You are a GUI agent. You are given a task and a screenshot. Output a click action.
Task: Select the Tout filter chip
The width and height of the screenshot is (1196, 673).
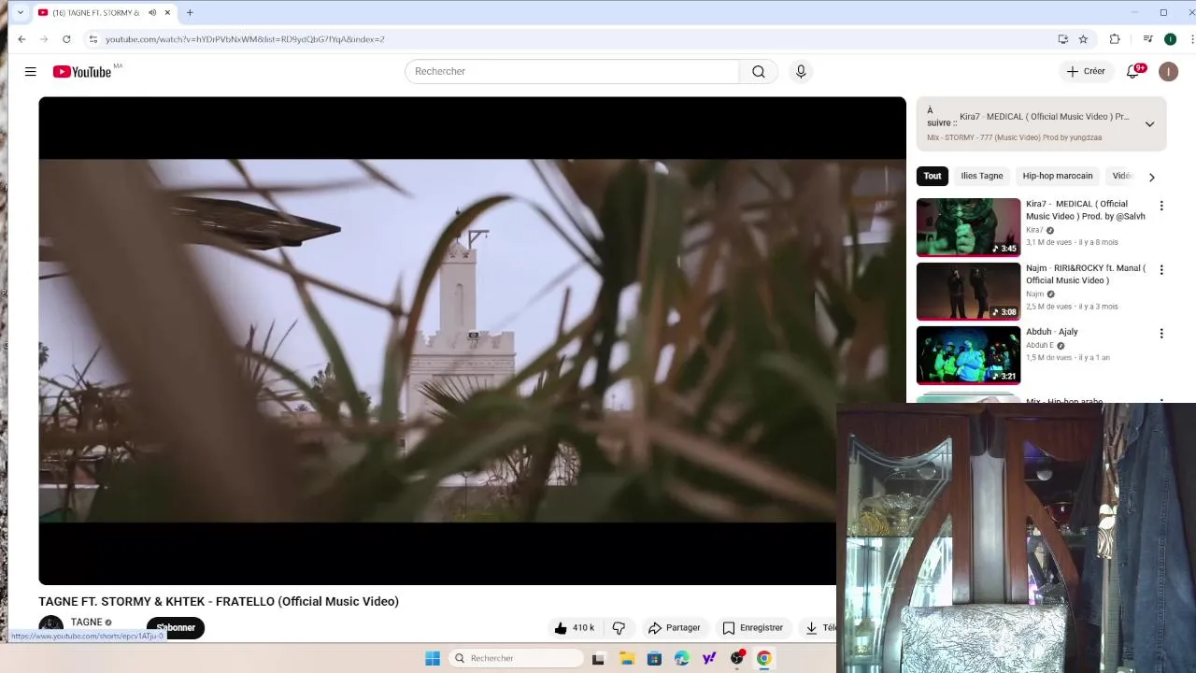(933, 176)
